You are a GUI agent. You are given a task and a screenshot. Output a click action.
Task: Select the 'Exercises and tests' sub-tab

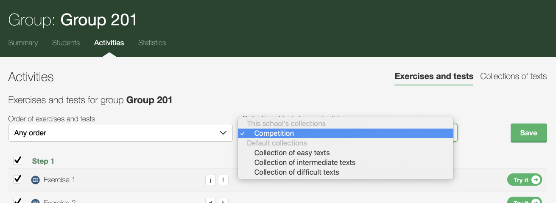(x=434, y=77)
